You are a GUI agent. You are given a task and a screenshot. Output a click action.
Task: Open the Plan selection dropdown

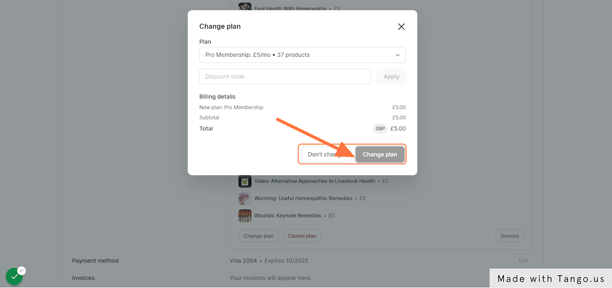pos(302,55)
